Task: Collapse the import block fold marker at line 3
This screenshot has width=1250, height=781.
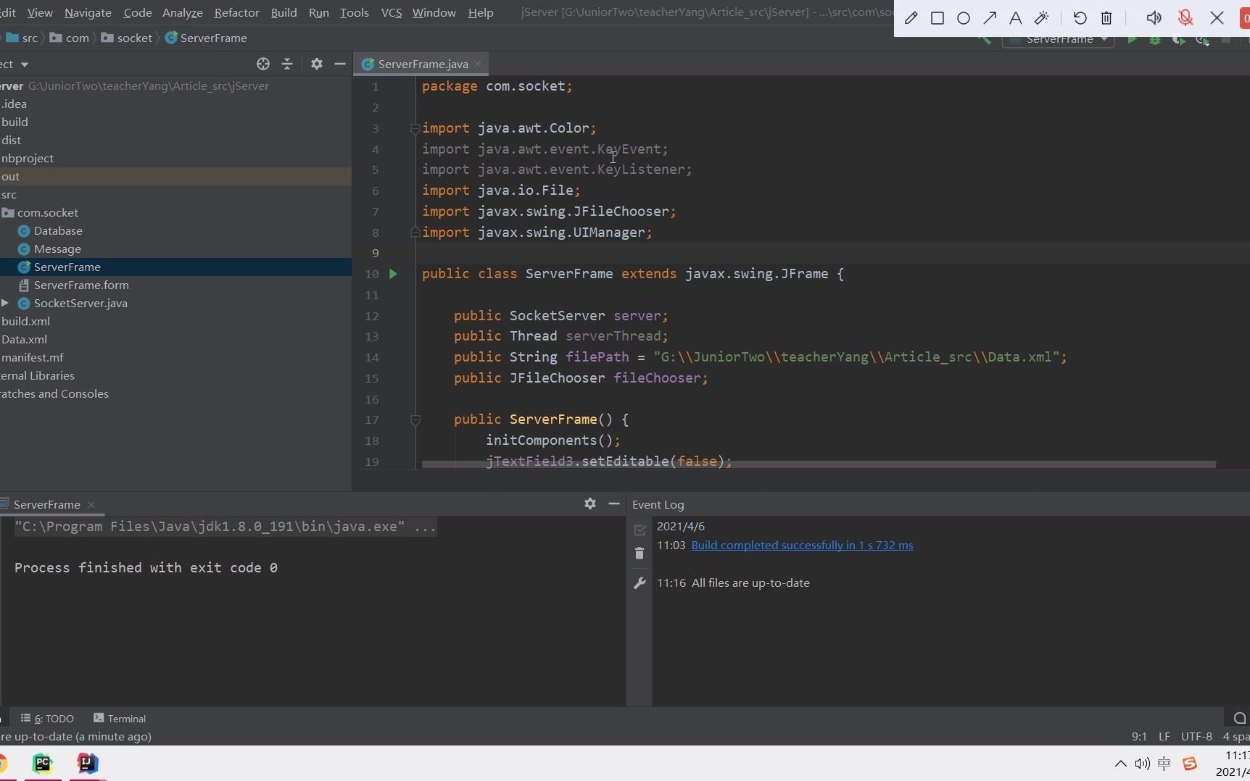Action: [x=415, y=128]
